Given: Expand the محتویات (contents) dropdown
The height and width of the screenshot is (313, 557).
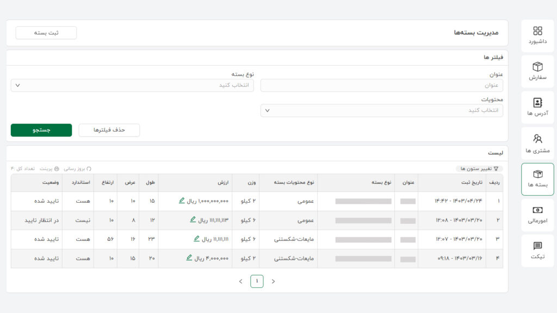Looking at the screenshot, I should (x=381, y=110).
